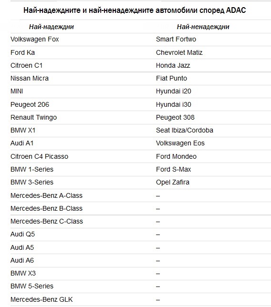Click the MINI row entry

pyautogui.click(x=17, y=91)
